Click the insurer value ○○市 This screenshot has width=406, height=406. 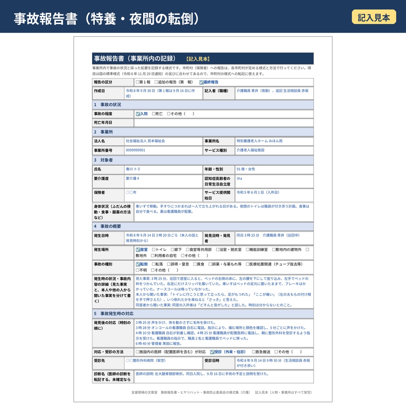tap(131, 192)
